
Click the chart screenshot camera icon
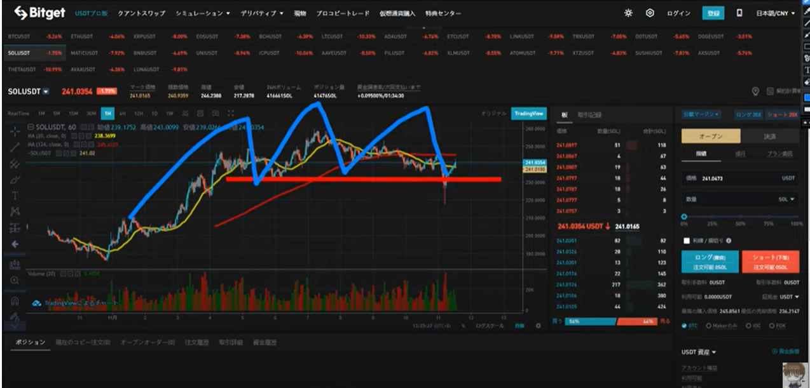pos(216,113)
